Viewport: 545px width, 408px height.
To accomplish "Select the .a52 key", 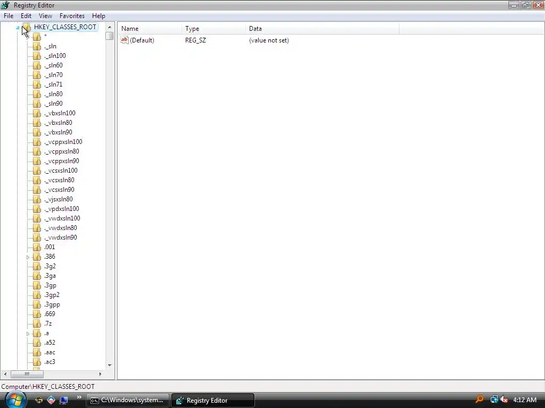I will tap(49, 343).
